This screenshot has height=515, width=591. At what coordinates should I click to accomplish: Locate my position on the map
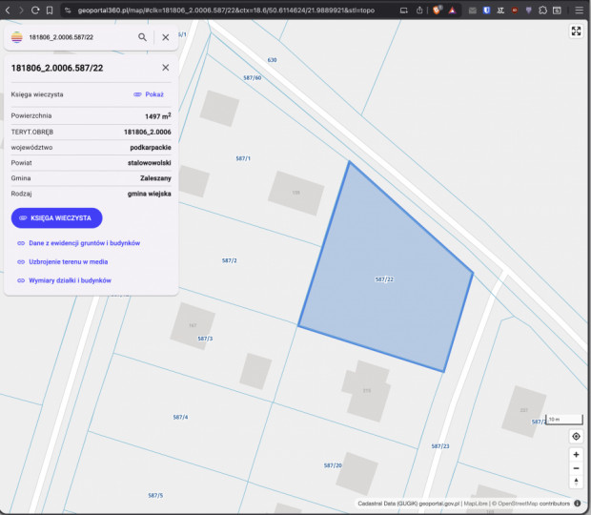(x=576, y=436)
